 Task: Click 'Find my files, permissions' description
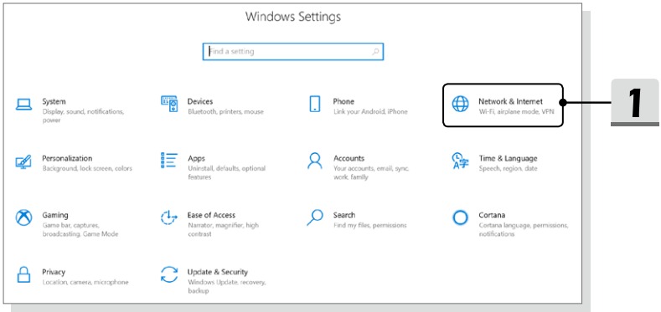click(x=369, y=225)
